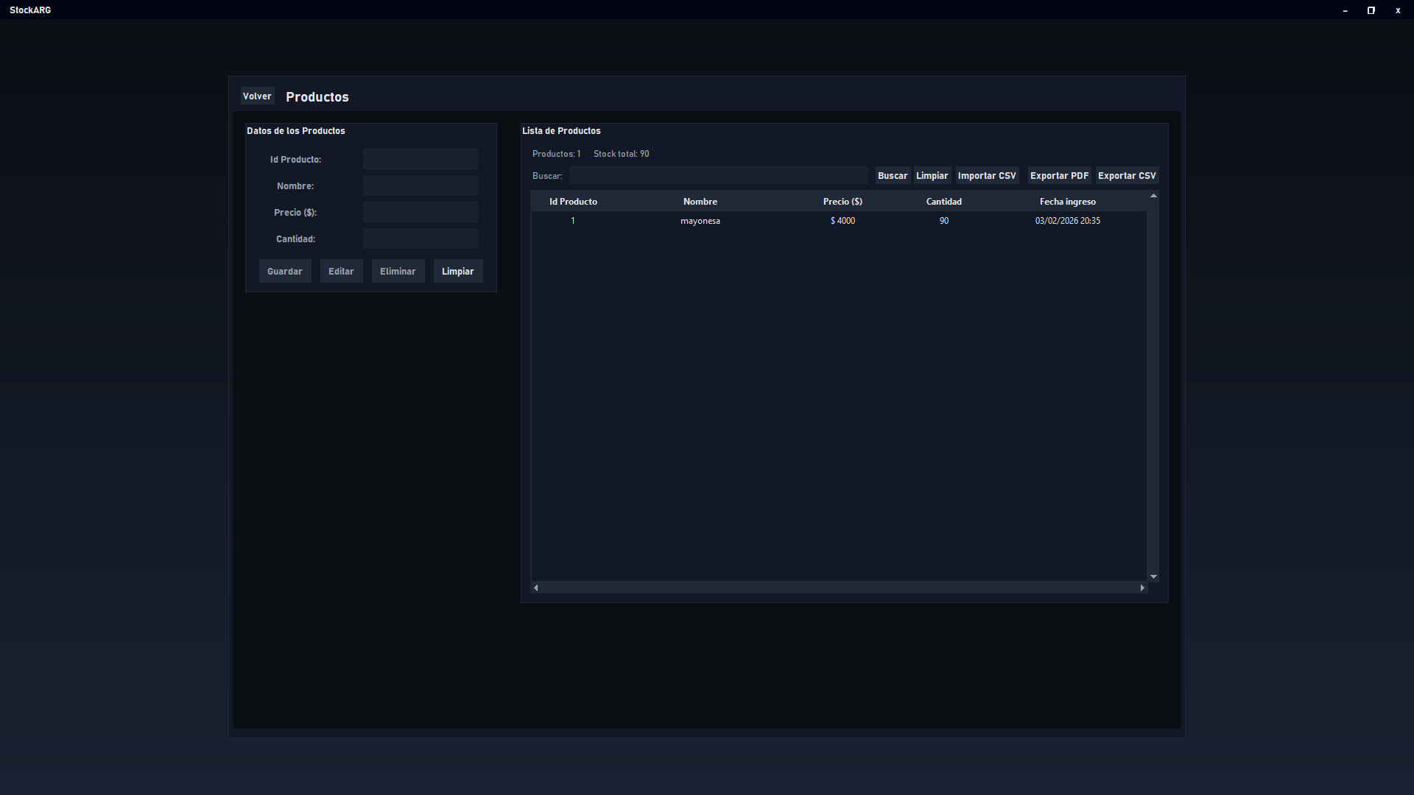The width and height of the screenshot is (1414, 795).
Task: Click the Eliminar button
Action: [398, 272]
